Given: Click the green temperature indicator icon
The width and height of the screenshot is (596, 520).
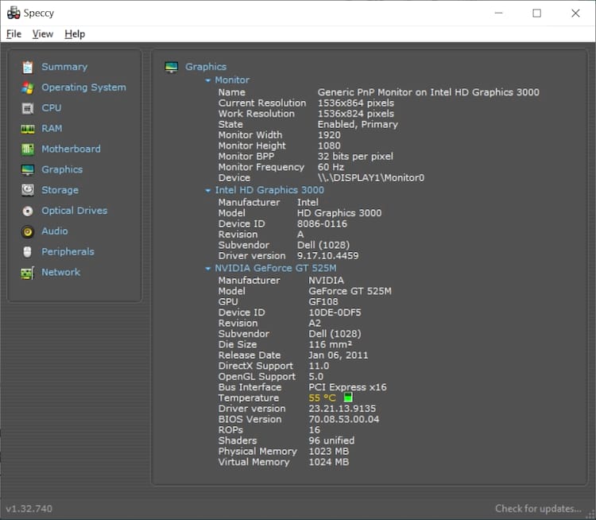Looking at the screenshot, I should click(348, 398).
